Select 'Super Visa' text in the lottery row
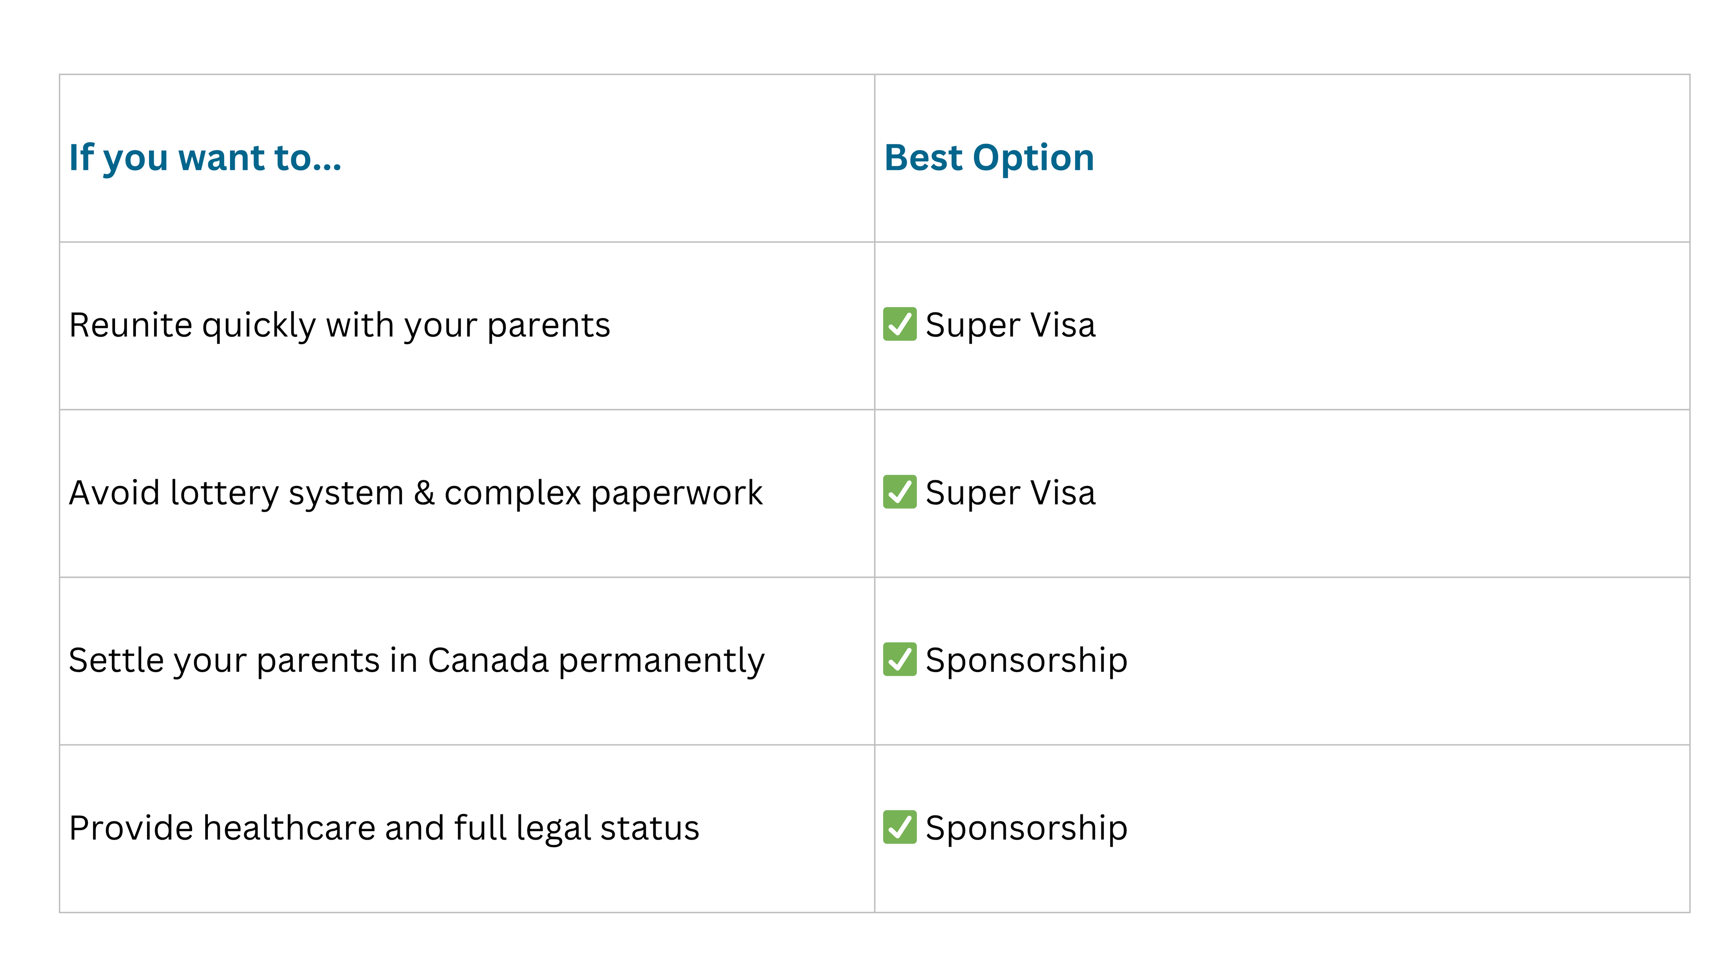1724x971 pixels. pyautogui.click(x=1011, y=493)
